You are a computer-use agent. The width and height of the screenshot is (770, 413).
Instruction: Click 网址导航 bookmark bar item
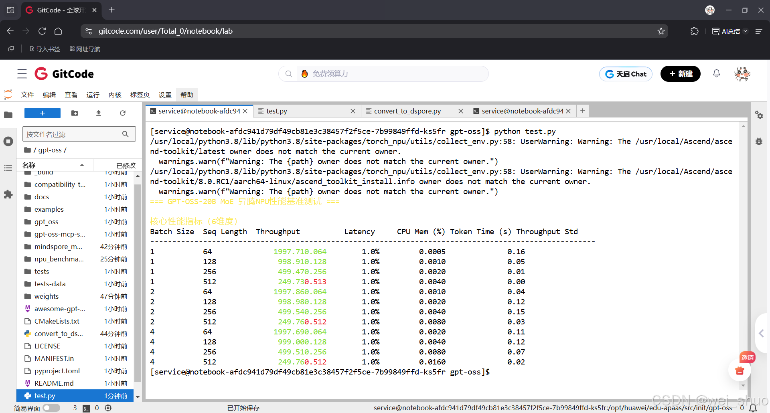[x=85, y=49]
